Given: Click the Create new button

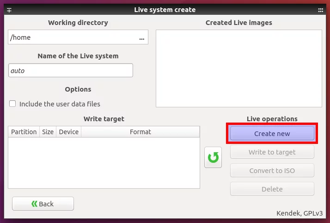Looking at the screenshot, I should (272, 134).
